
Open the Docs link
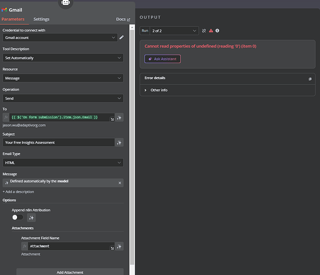tap(123, 19)
